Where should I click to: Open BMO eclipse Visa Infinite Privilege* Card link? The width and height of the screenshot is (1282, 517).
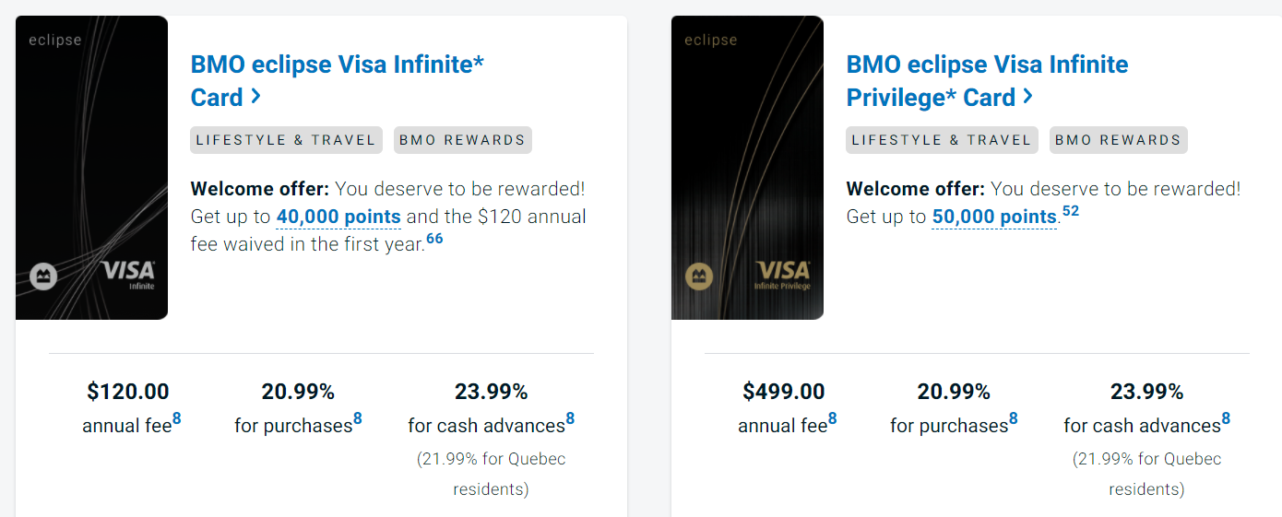[986, 66]
